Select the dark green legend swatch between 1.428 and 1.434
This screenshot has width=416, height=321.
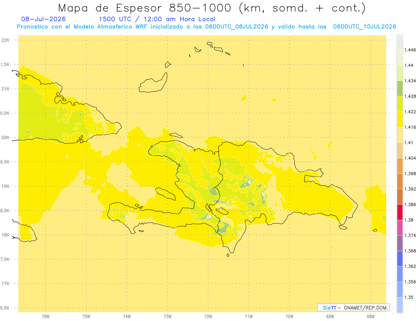(x=400, y=88)
